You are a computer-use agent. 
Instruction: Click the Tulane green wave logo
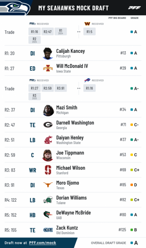pos(48,200)
